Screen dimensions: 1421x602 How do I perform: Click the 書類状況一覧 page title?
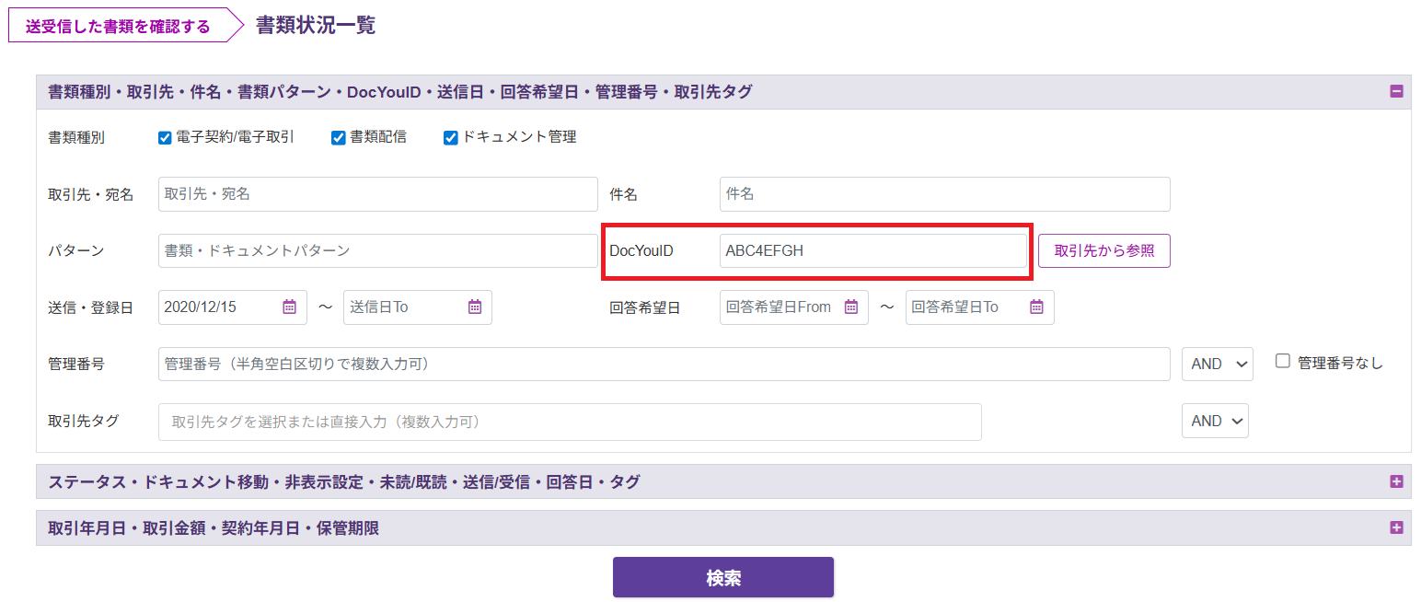tap(316, 25)
